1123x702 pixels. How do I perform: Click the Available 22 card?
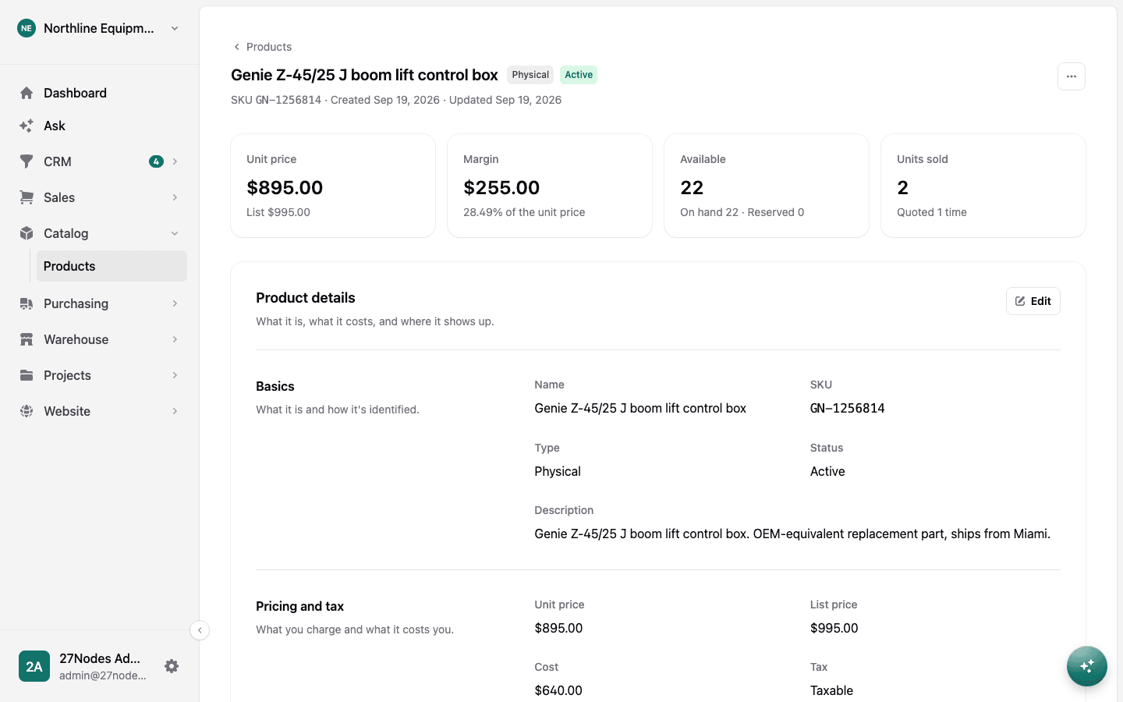(x=767, y=186)
